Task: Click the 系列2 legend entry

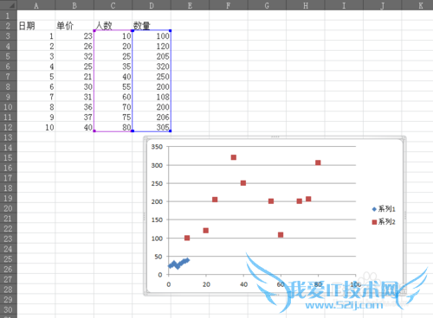Action: point(384,222)
